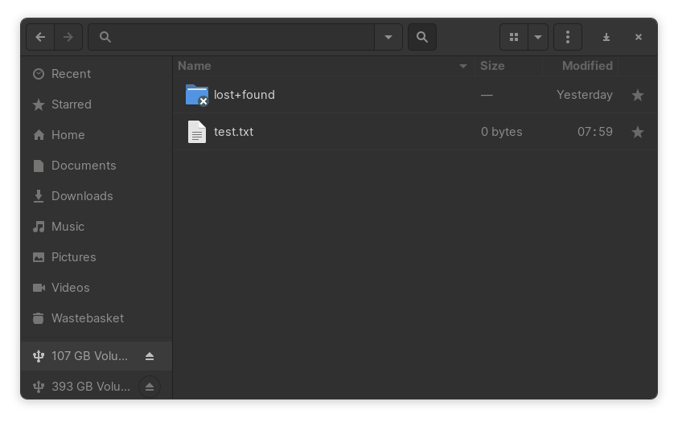
Task: Star the lost+found folder
Action: point(638,95)
